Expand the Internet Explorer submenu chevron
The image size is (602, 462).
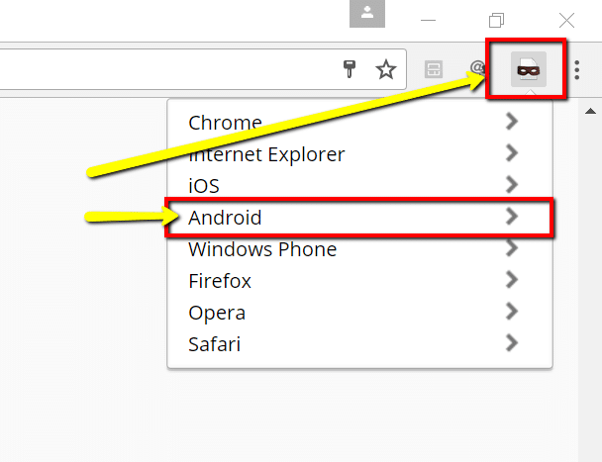pos(512,152)
